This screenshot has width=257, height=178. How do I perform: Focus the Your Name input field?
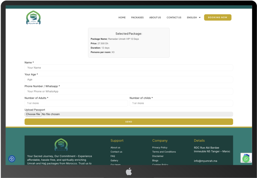(x=128, y=68)
